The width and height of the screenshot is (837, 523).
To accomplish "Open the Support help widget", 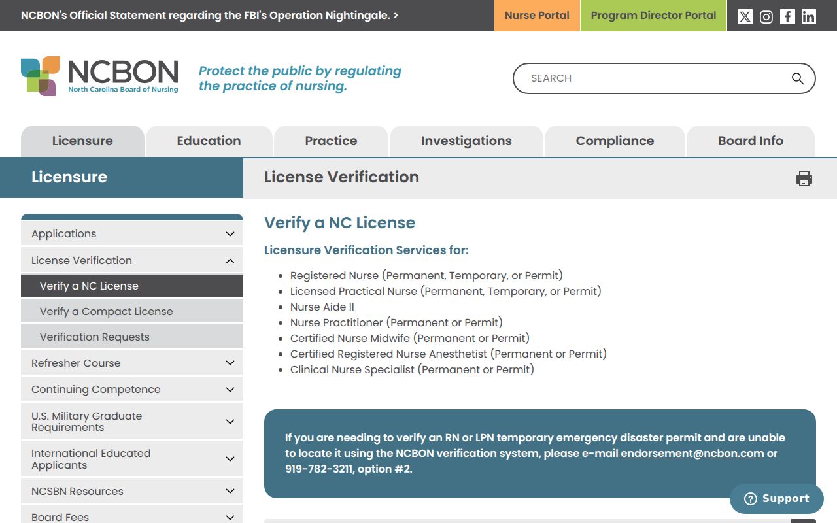I will tap(777, 499).
